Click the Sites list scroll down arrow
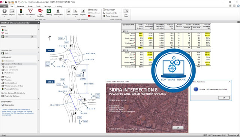This screenshot has height=137, width=240. (x=38, y=48)
